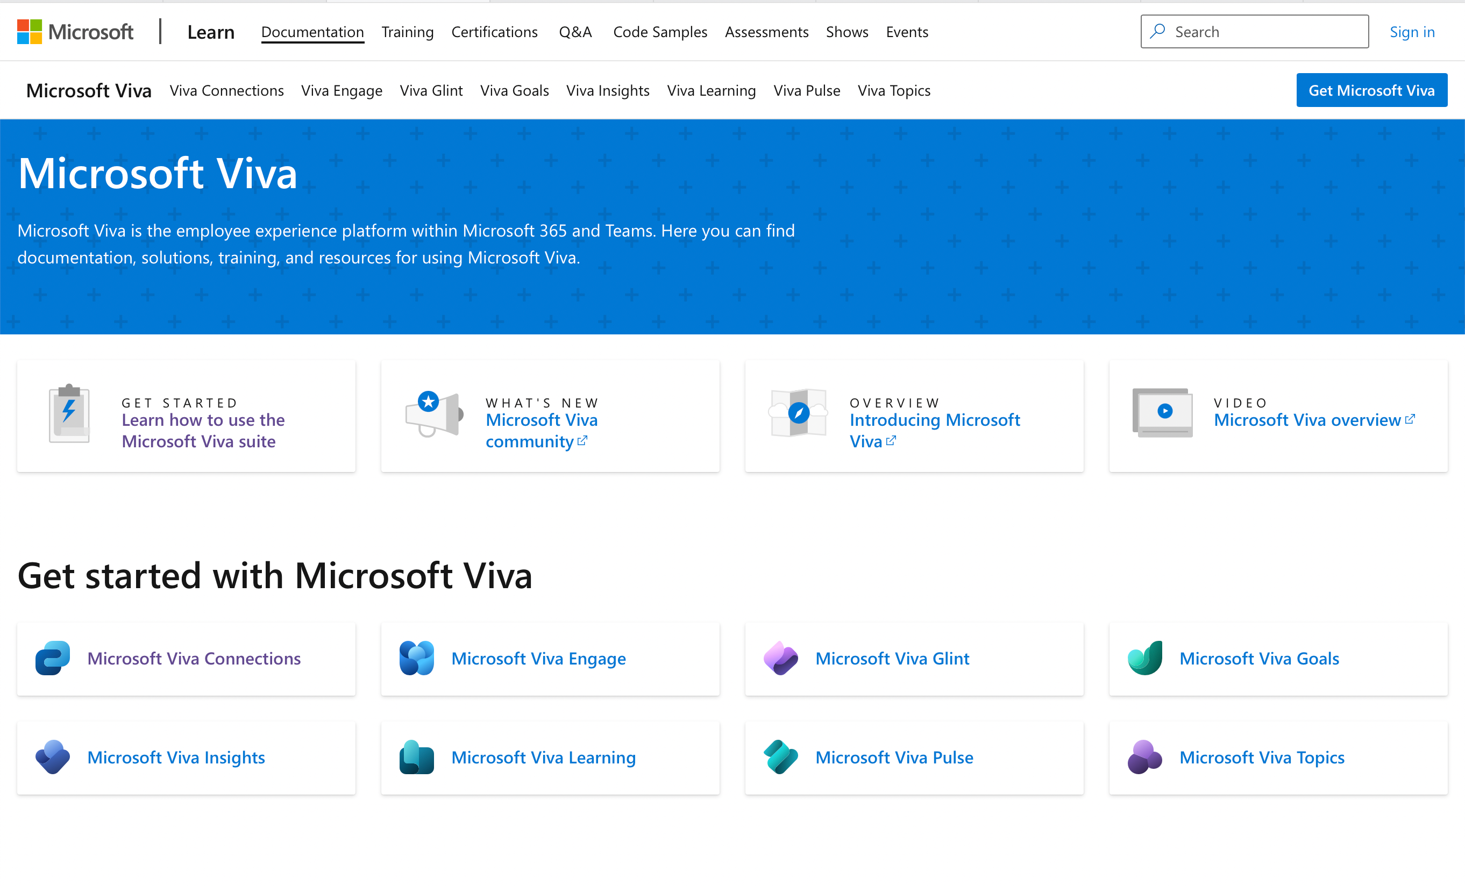The width and height of the screenshot is (1465, 886).
Task: Open Microsoft Viva Learning card link
Action: click(544, 757)
